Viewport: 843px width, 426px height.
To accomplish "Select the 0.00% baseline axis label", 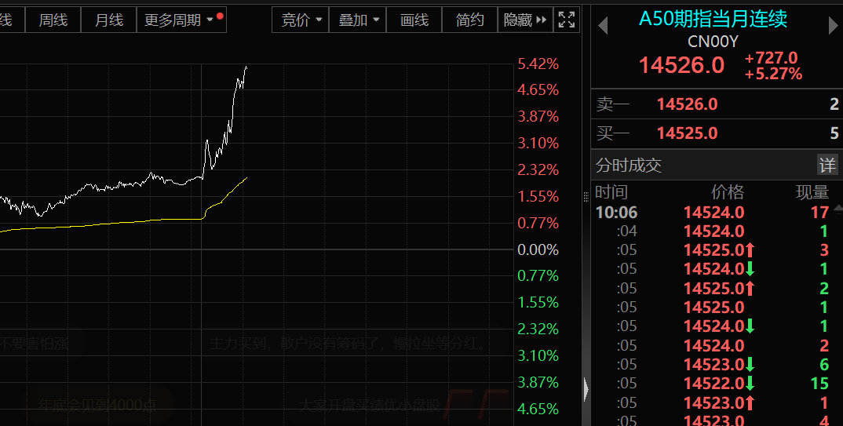I will [538, 249].
